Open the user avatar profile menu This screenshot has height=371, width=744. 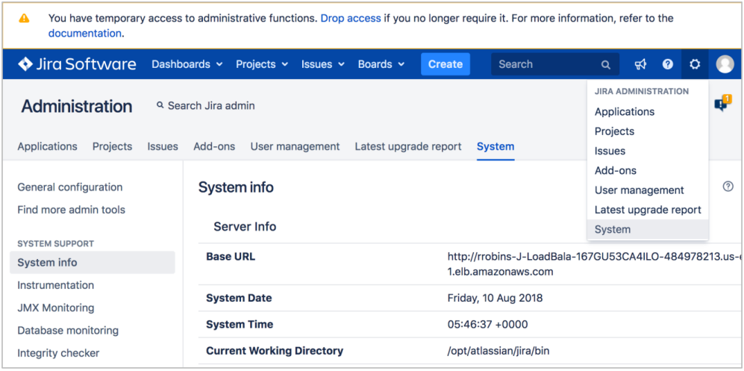tap(725, 64)
